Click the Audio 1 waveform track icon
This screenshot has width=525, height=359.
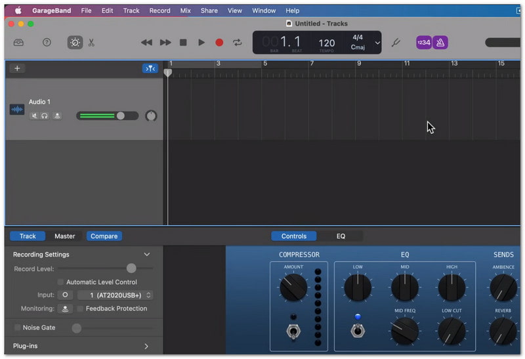coord(17,109)
